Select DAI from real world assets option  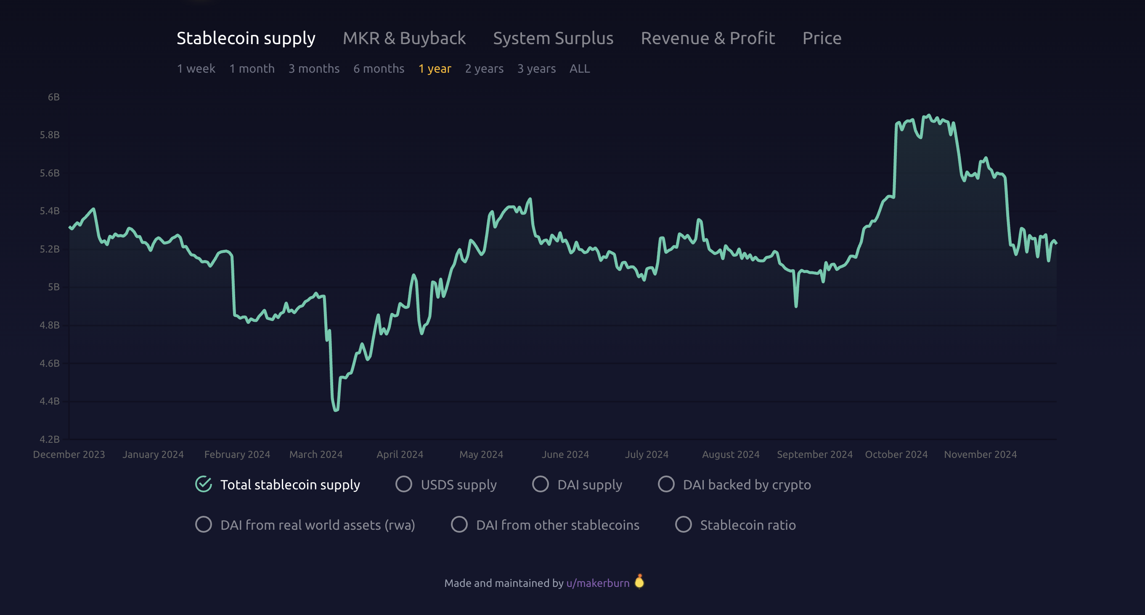[x=204, y=524]
